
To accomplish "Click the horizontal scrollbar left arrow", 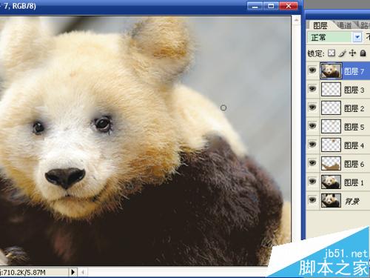I will tap(83, 272).
